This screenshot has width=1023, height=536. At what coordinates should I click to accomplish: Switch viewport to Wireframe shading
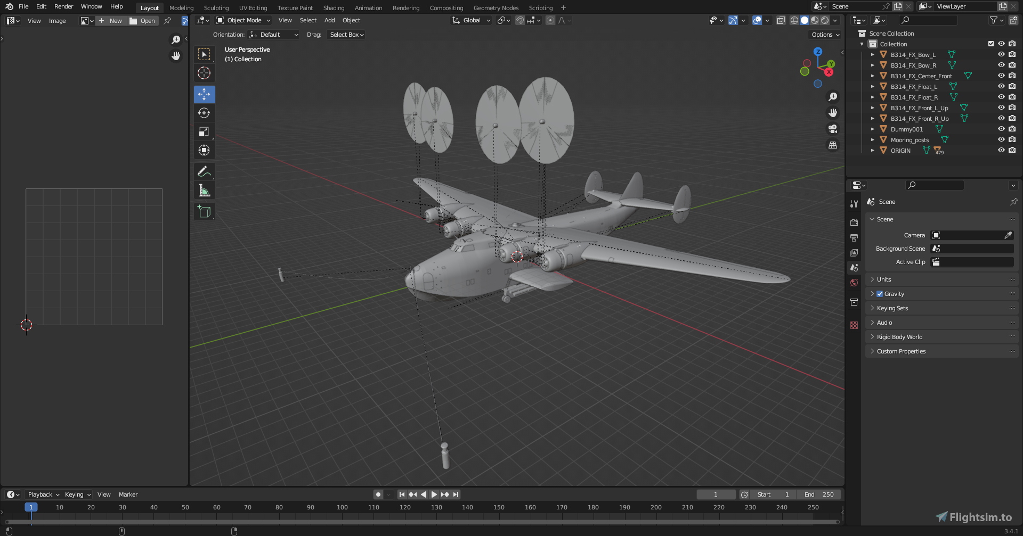794,20
